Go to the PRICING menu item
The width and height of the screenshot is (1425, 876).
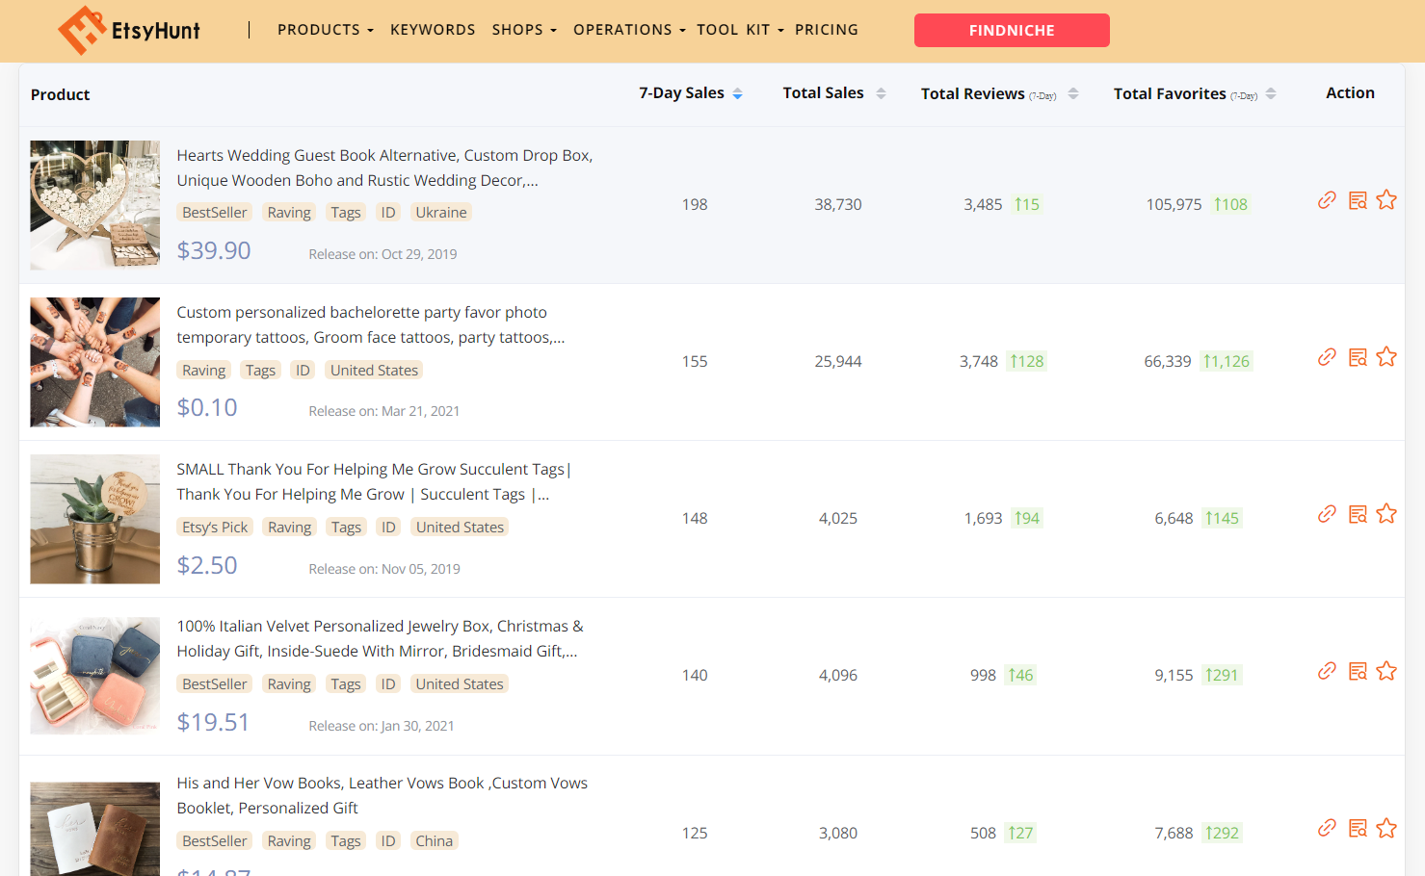[x=827, y=30]
